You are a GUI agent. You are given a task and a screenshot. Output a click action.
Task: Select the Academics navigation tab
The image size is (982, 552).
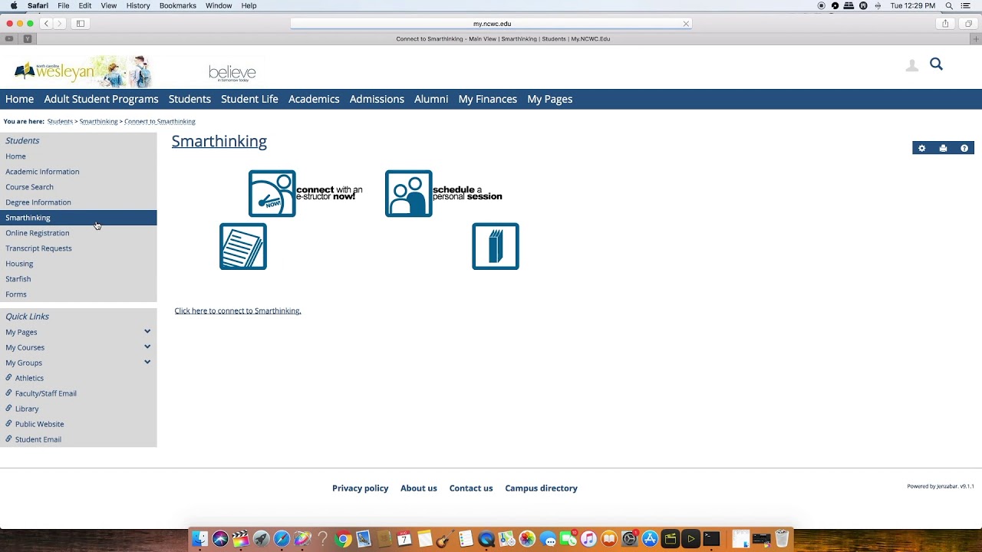314,99
